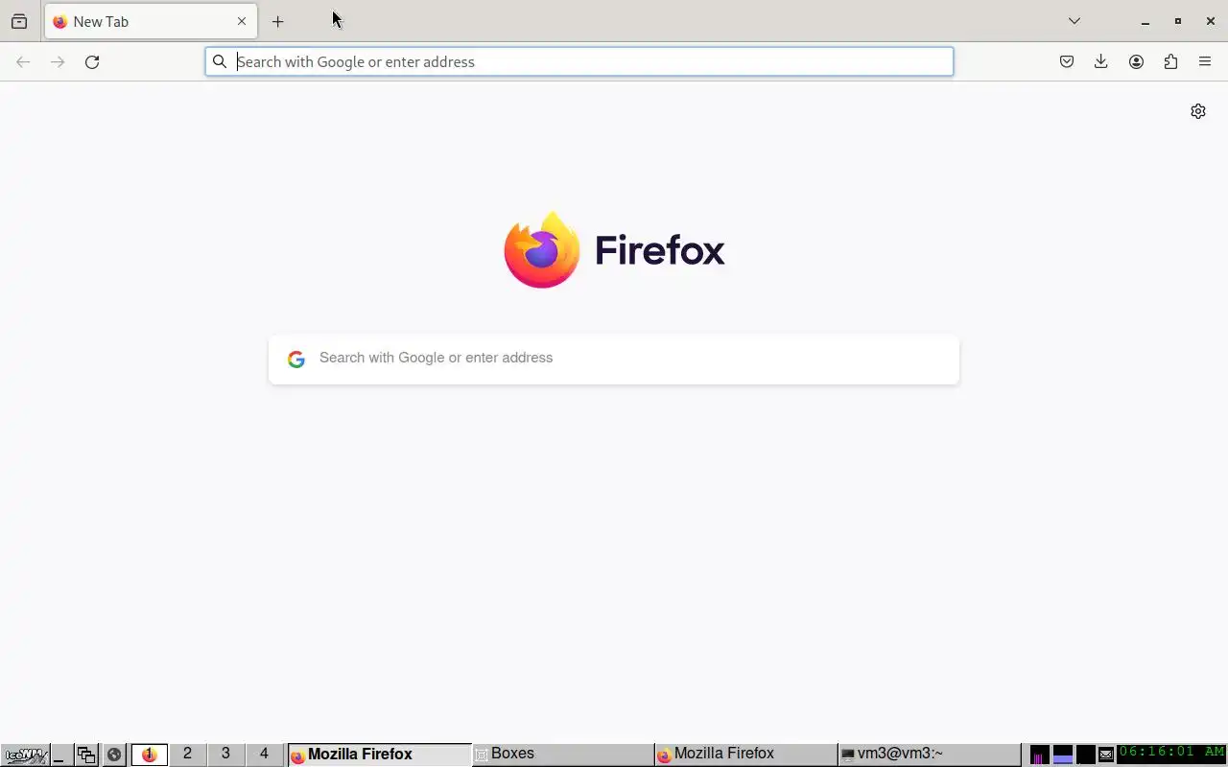The width and height of the screenshot is (1228, 767).
Task: Click the CPU monitor tray graph
Action: (1039, 755)
